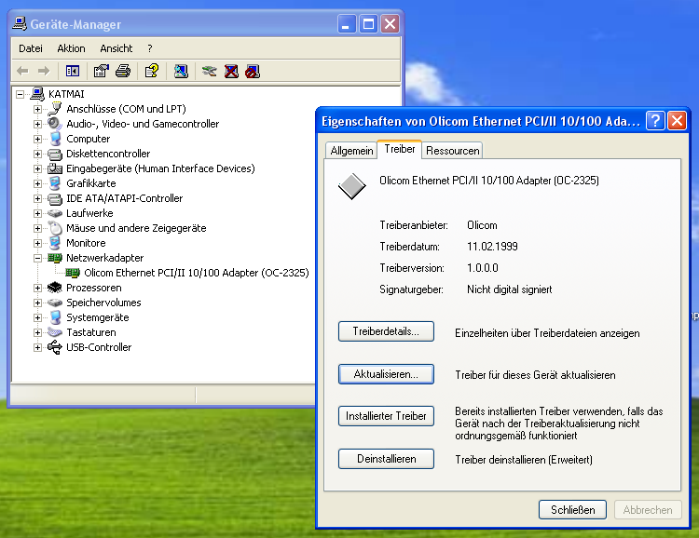Click the Treiberdetails... button

[x=386, y=331]
